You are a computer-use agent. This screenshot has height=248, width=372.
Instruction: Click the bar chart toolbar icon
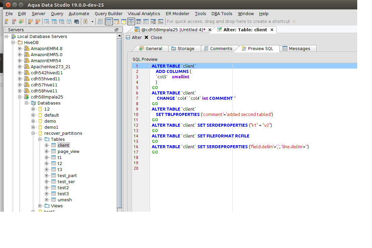[x=160, y=22]
